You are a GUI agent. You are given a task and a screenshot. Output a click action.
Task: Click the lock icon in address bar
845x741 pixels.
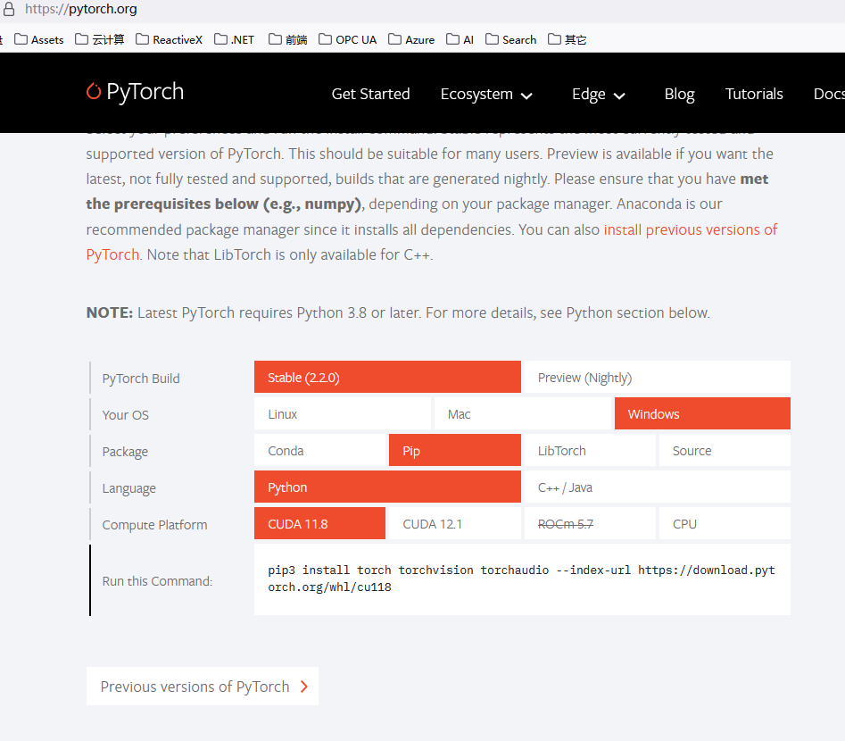pyautogui.click(x=9, y=9)
